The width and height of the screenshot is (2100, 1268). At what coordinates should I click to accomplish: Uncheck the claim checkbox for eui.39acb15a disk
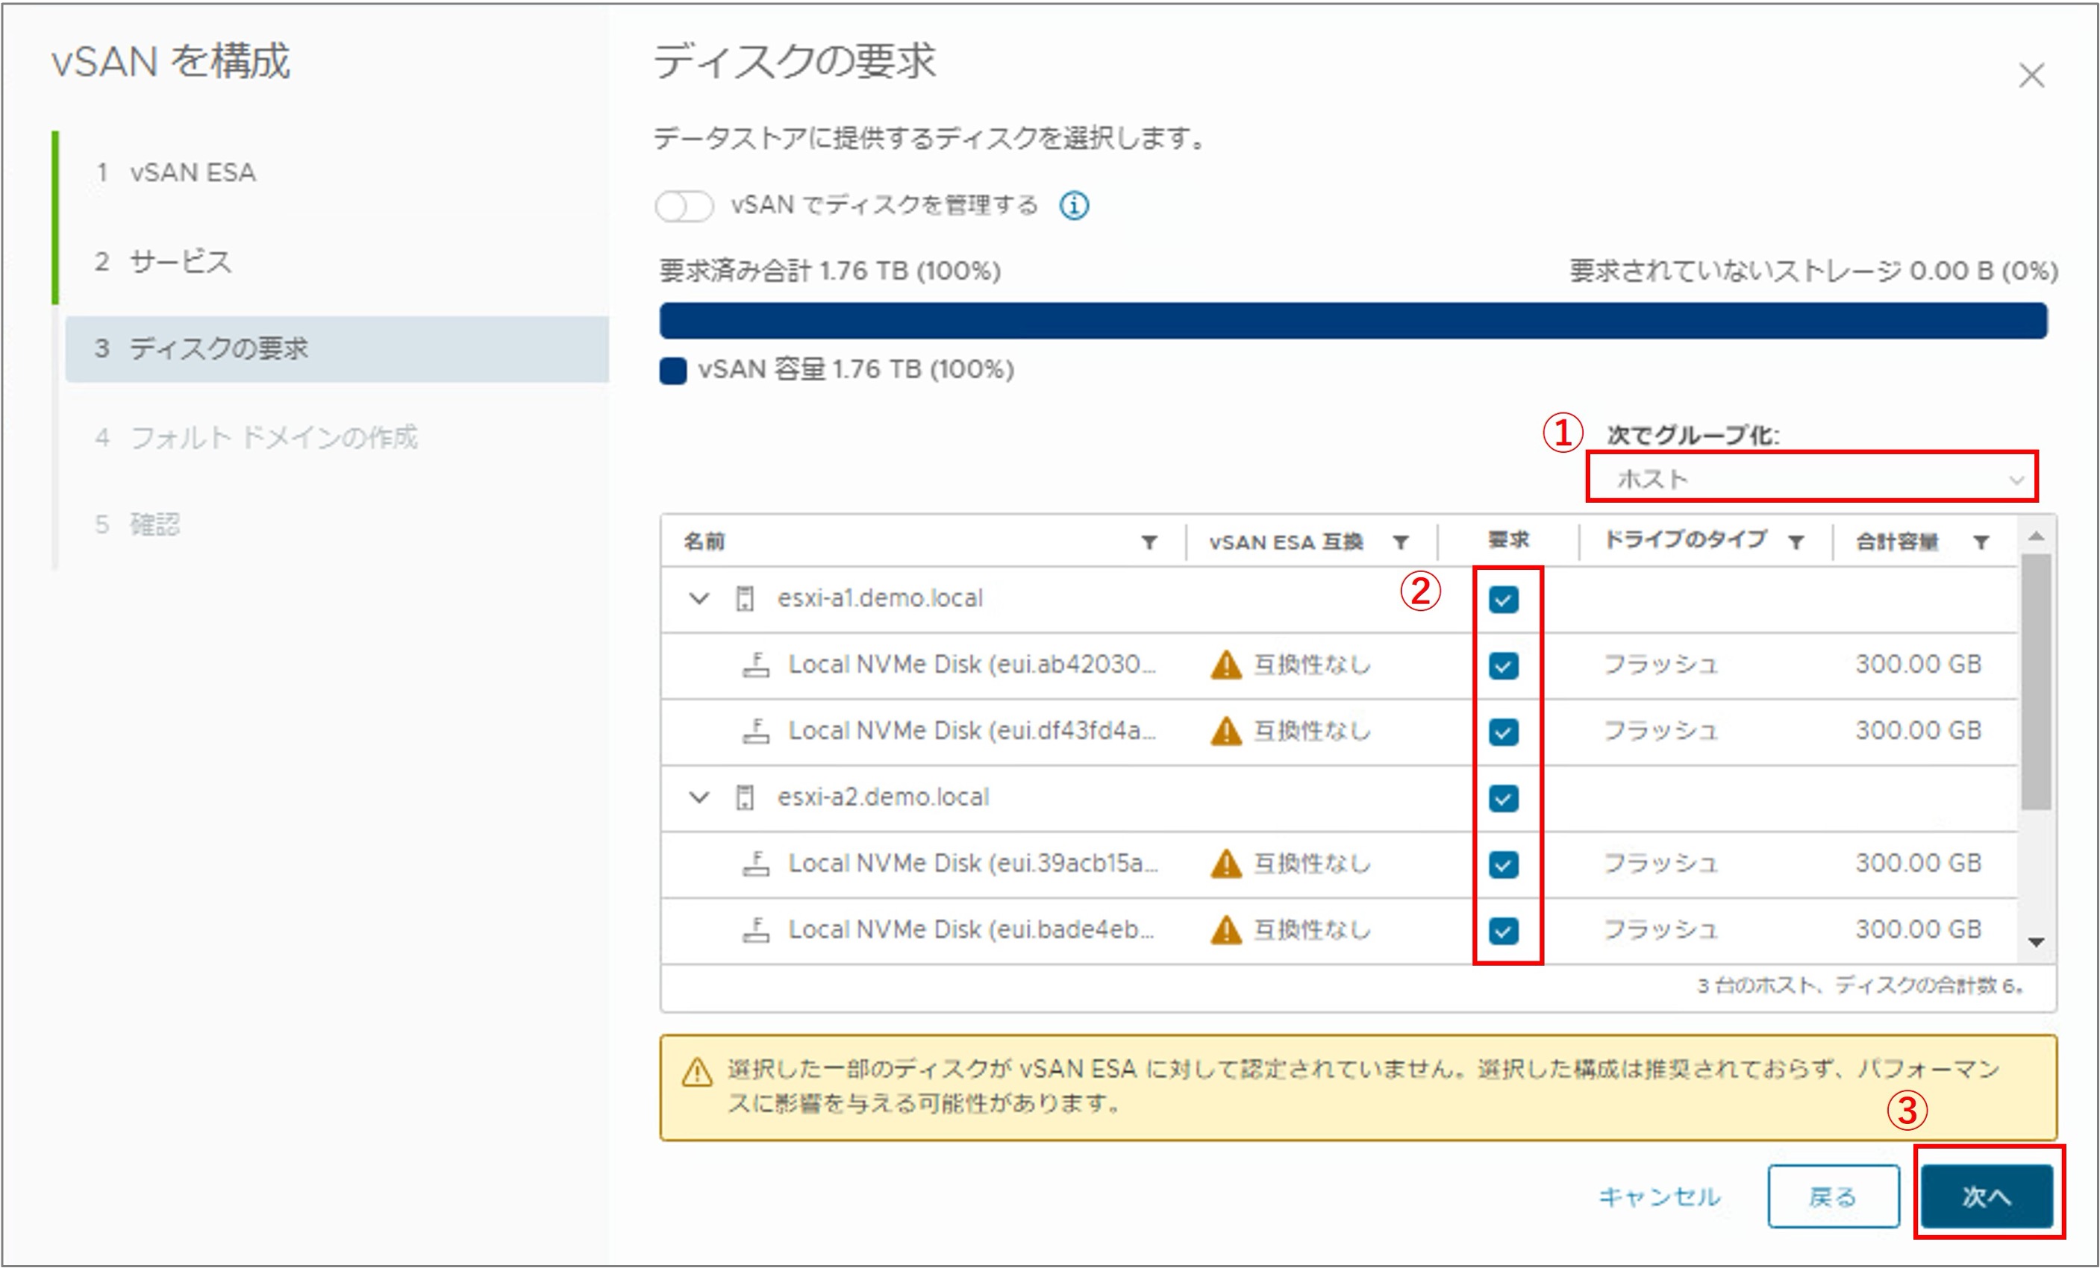(x=1504, y=865)
